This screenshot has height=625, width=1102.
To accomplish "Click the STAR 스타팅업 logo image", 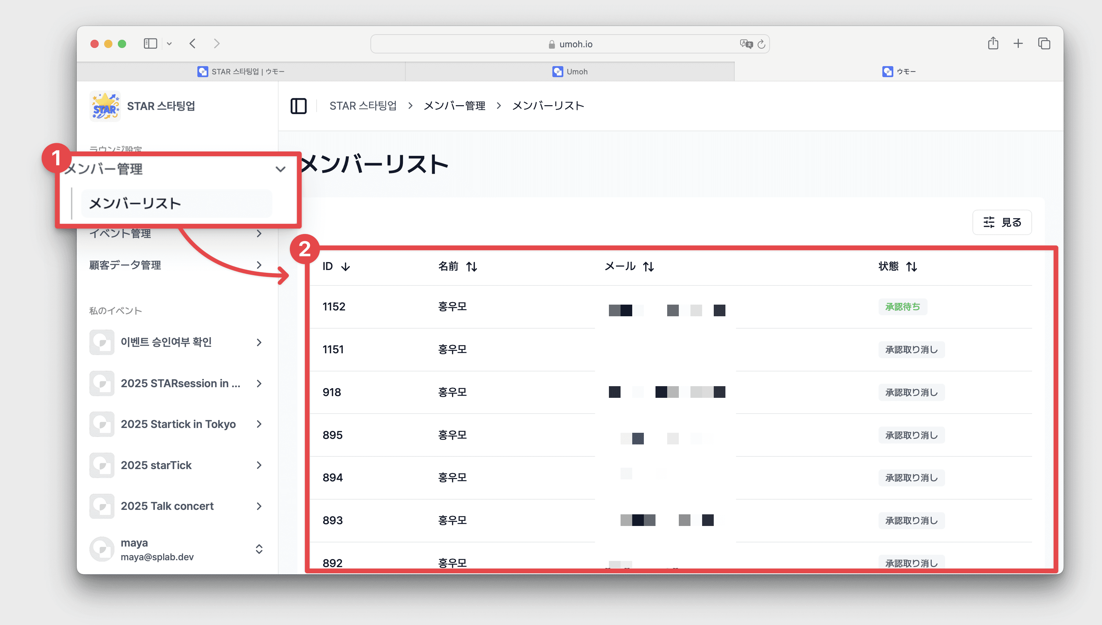I will tap(105, 106).
